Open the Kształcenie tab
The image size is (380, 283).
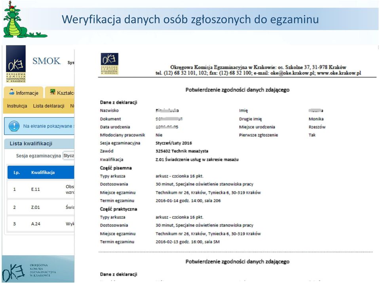pos(60,93)
